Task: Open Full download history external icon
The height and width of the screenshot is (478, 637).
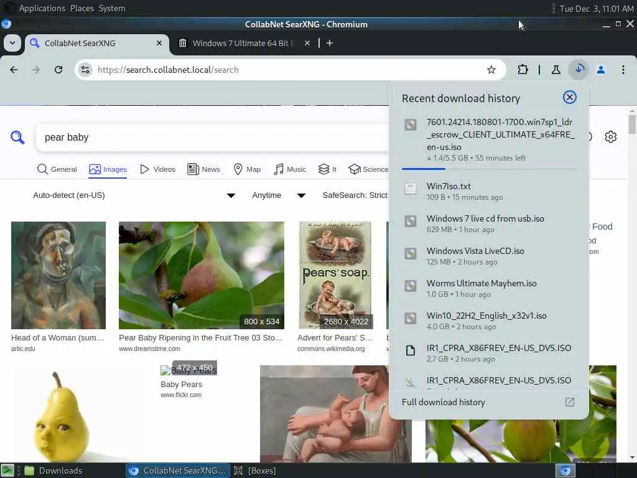Action: point(570,402)
